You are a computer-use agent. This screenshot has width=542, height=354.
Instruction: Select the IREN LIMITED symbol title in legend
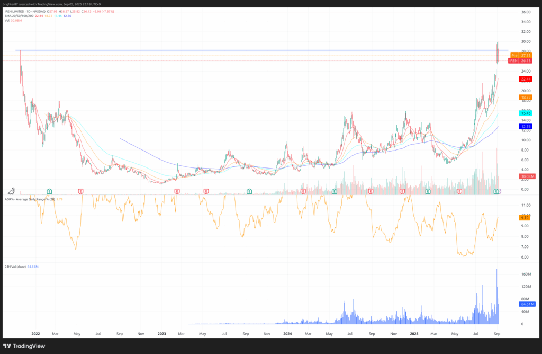point(25,12)
